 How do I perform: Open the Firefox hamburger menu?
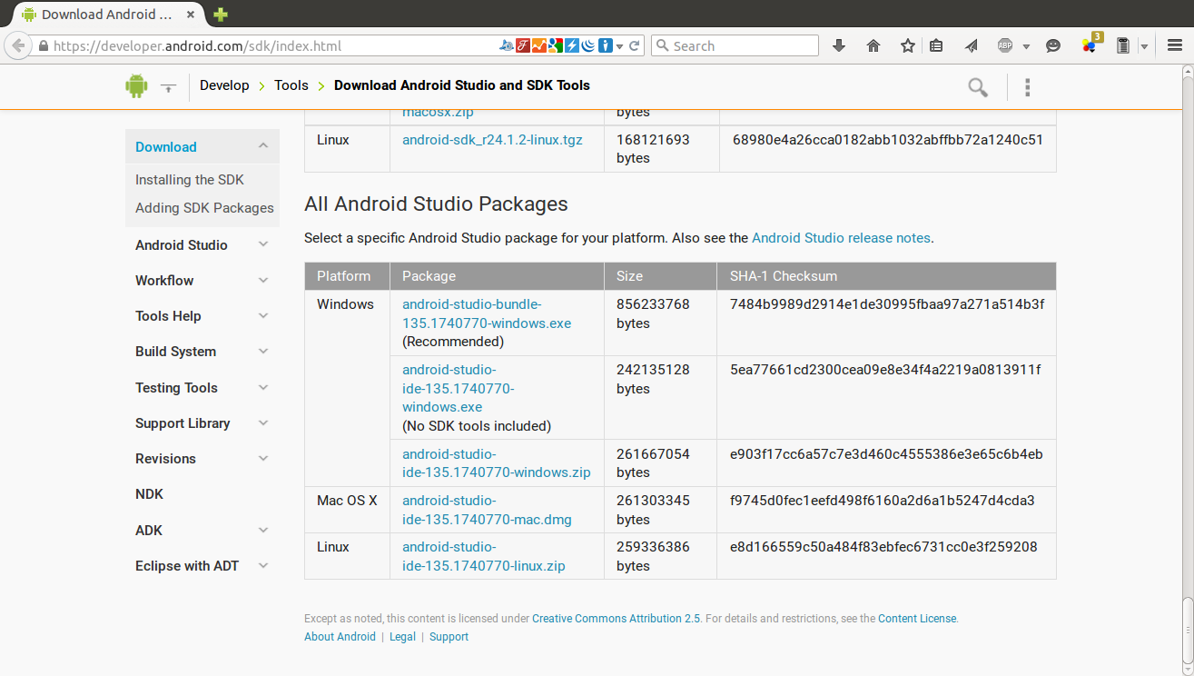coord(1175,45)
